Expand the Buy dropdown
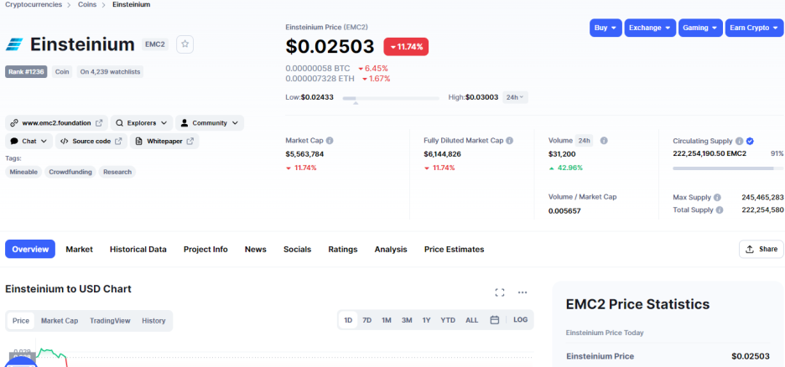This screenshot has width=785, height=367. click(x=606, y=28)
